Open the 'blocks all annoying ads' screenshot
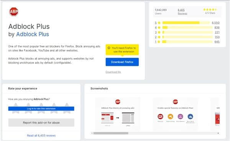Image resolution: width=230 pixels, height=141 pixels. tap(118, 114)
